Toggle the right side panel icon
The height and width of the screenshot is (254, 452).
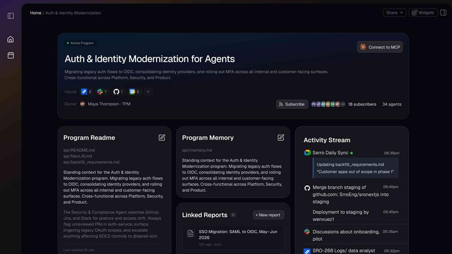(444, 12)
